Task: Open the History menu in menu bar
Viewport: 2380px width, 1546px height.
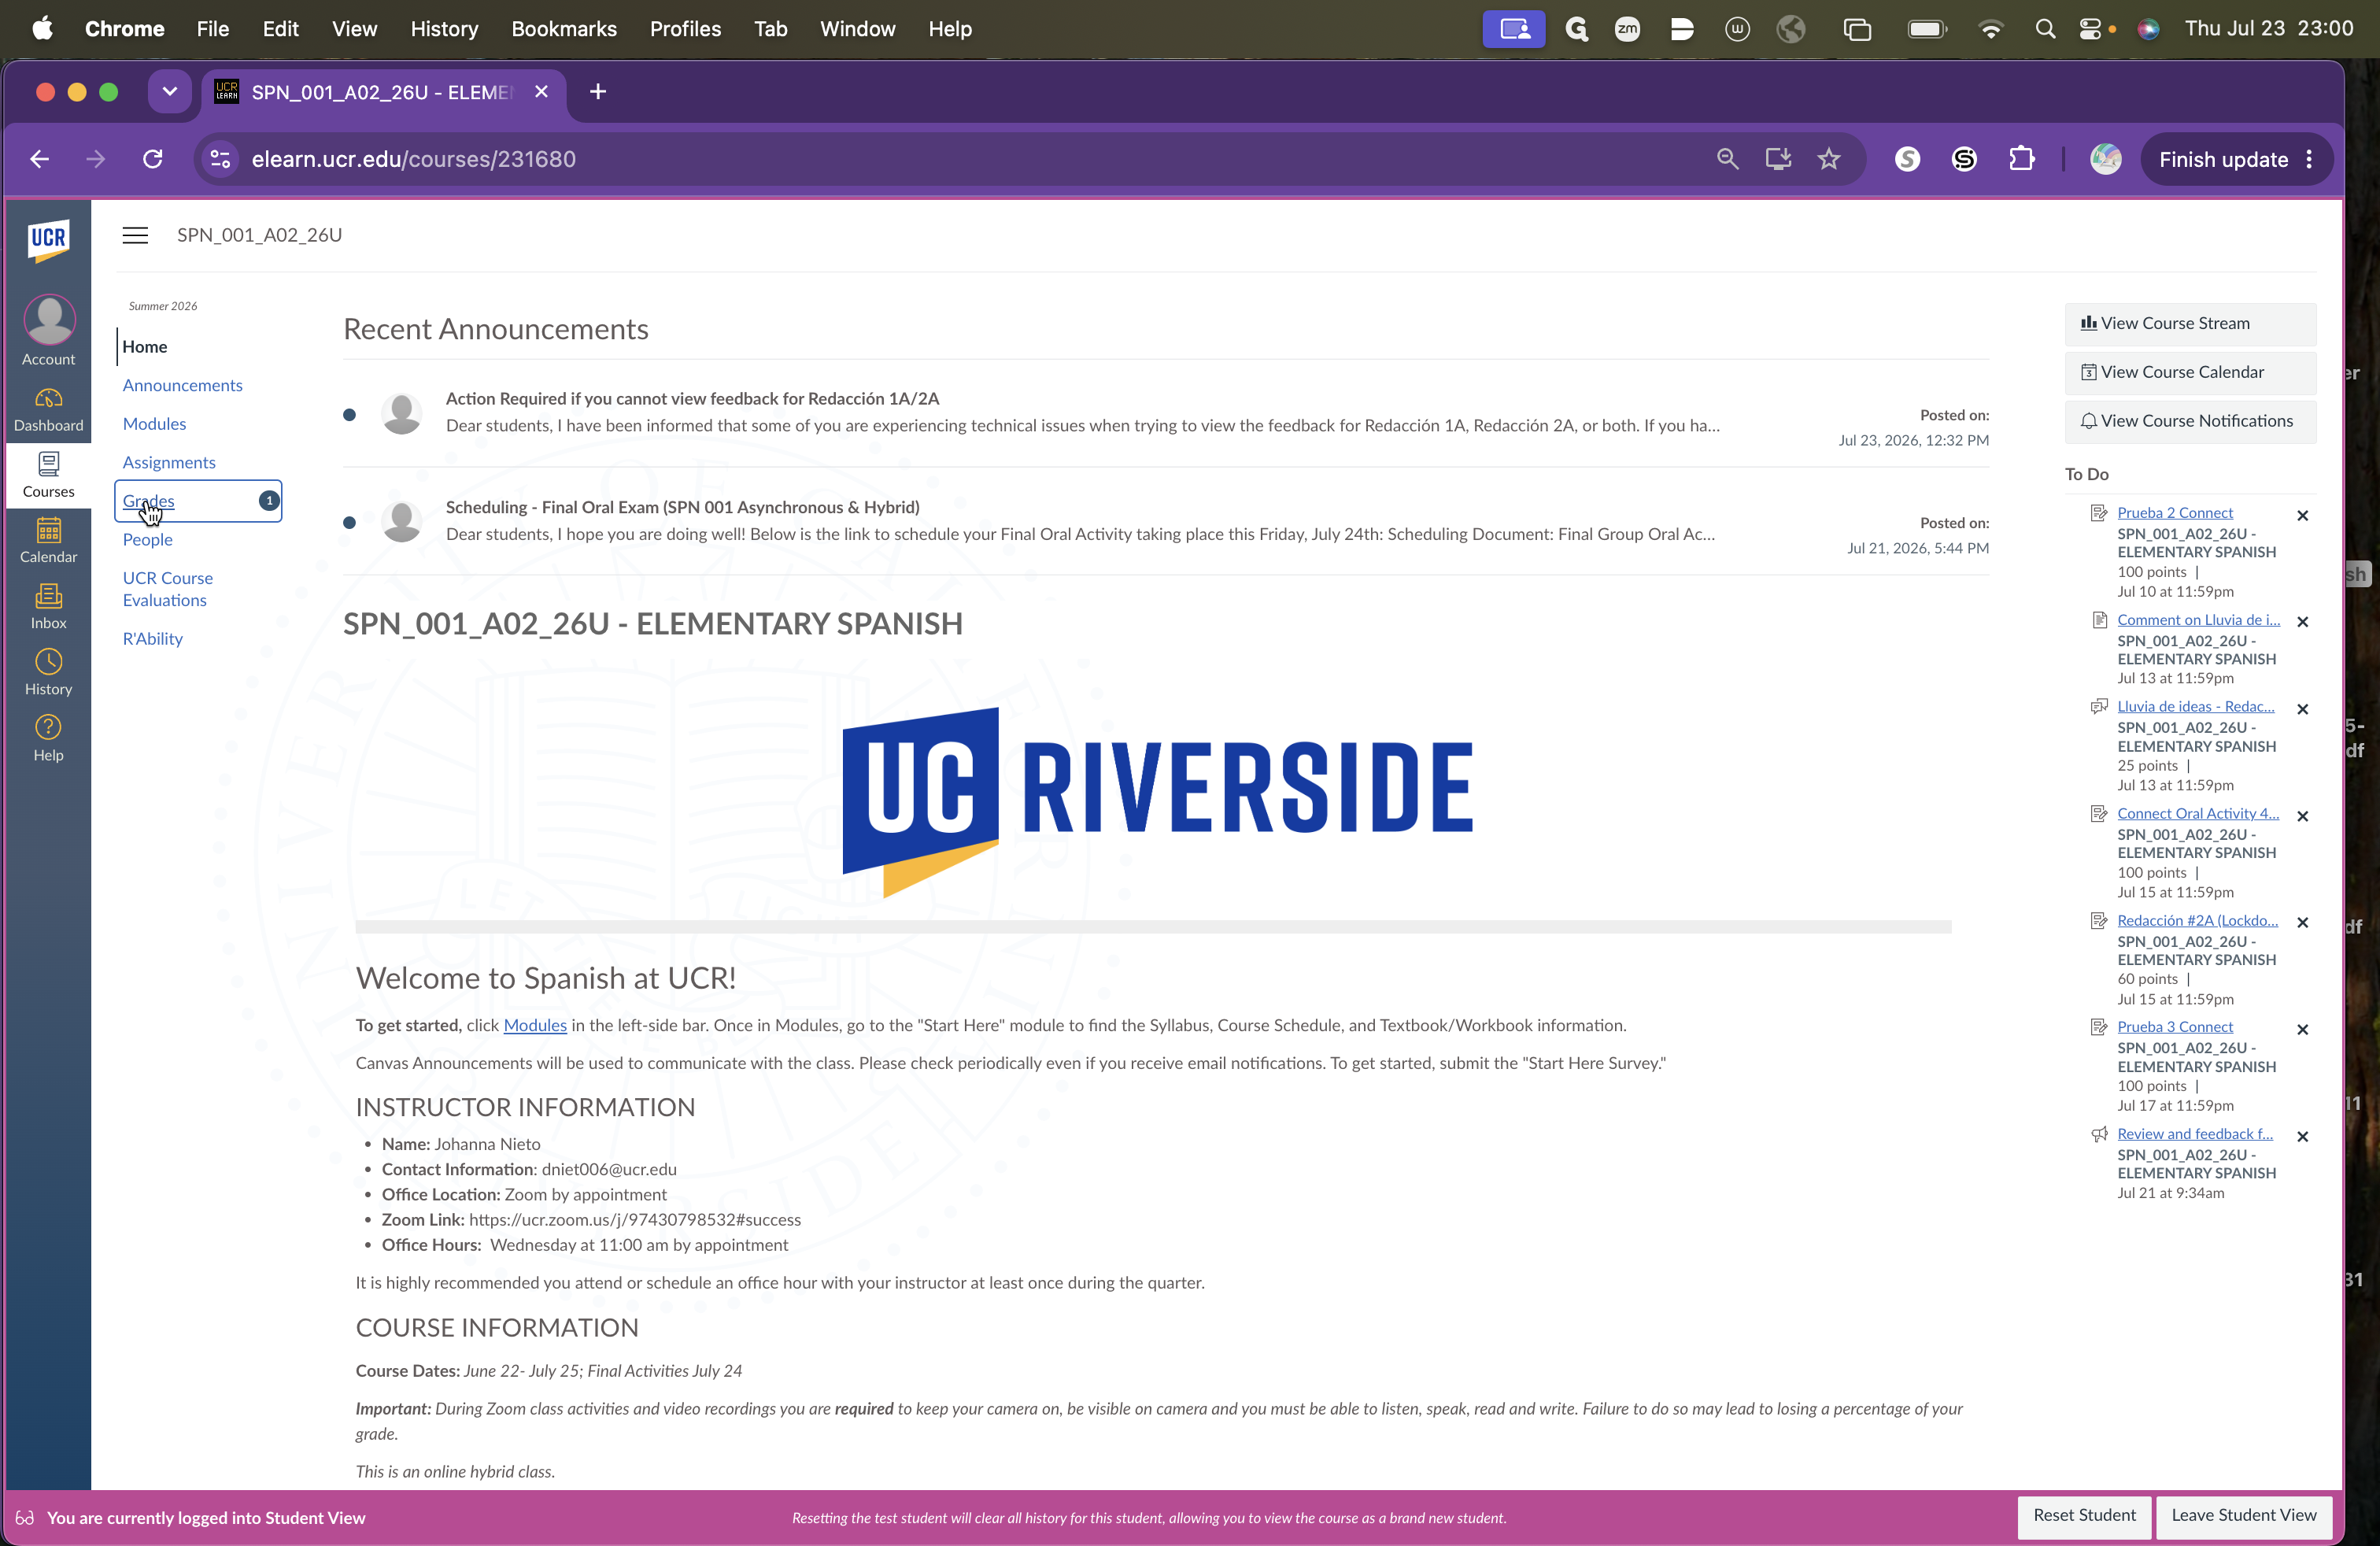Action: pyautogui.click(x=444, y=29)
